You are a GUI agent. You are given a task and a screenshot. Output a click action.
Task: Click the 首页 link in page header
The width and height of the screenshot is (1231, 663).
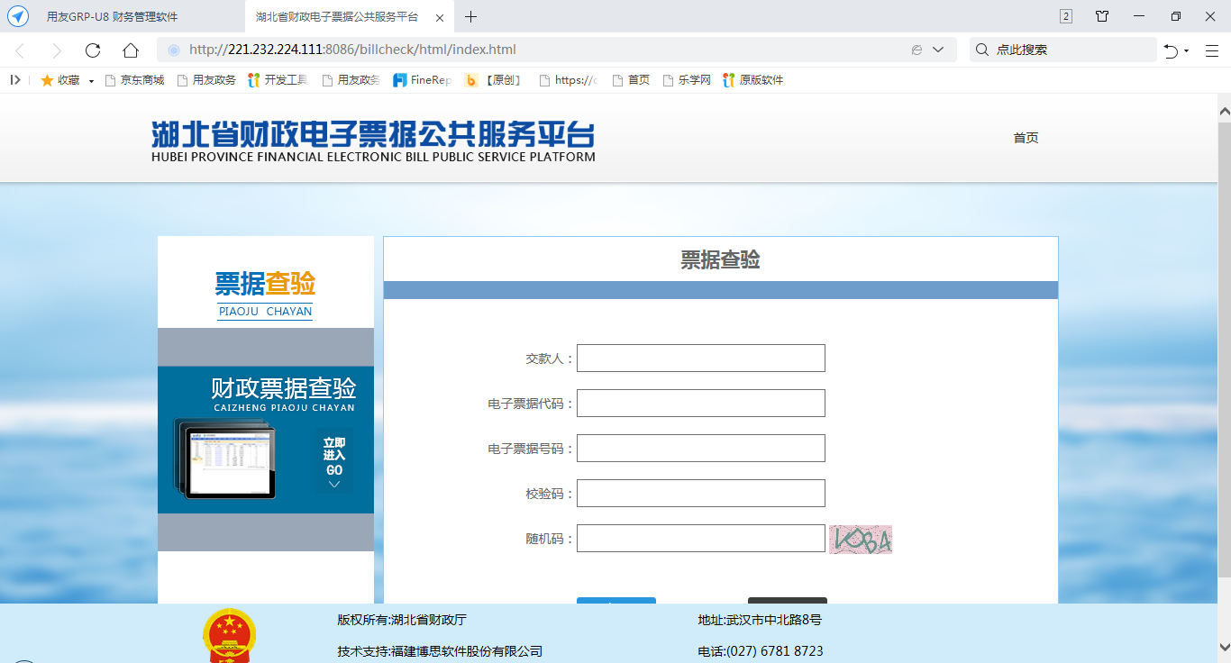click(x=1026, y=138)
